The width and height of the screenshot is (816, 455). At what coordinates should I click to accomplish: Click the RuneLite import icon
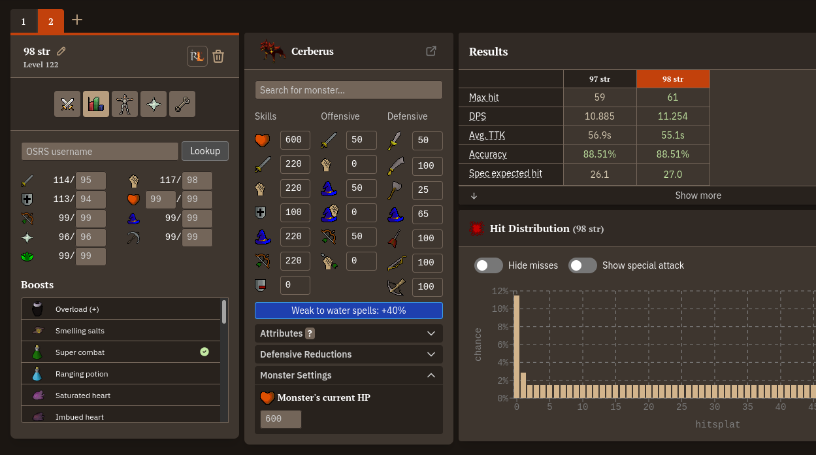tap(197, 56)
